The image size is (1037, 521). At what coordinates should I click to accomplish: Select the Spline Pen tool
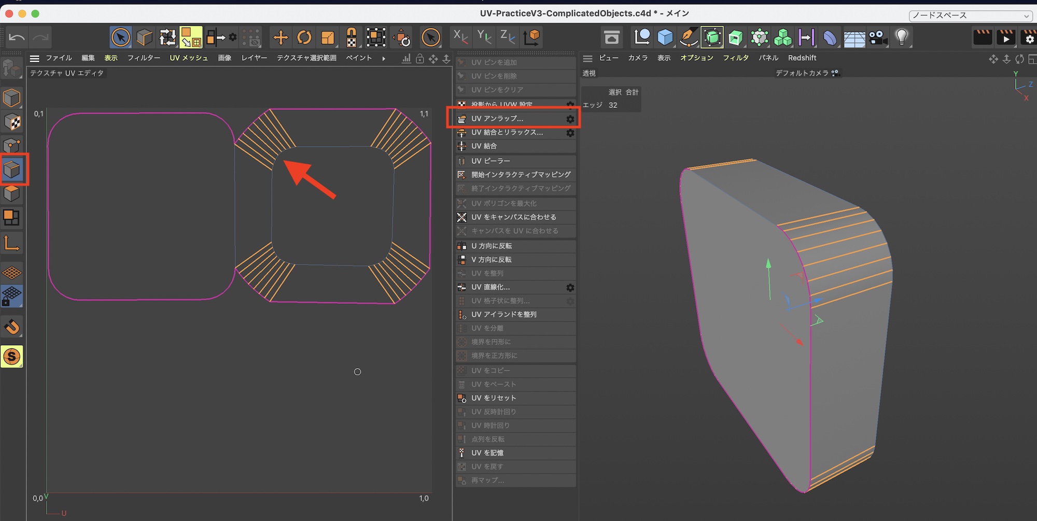point(689,37)
